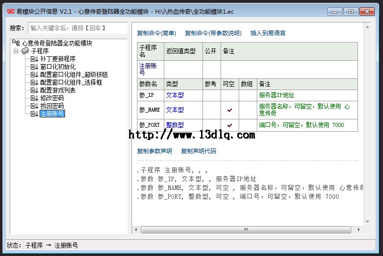Close the 易模块公开信息 window
The width and height of the screenshot is (383, 256).
(367, 11)
